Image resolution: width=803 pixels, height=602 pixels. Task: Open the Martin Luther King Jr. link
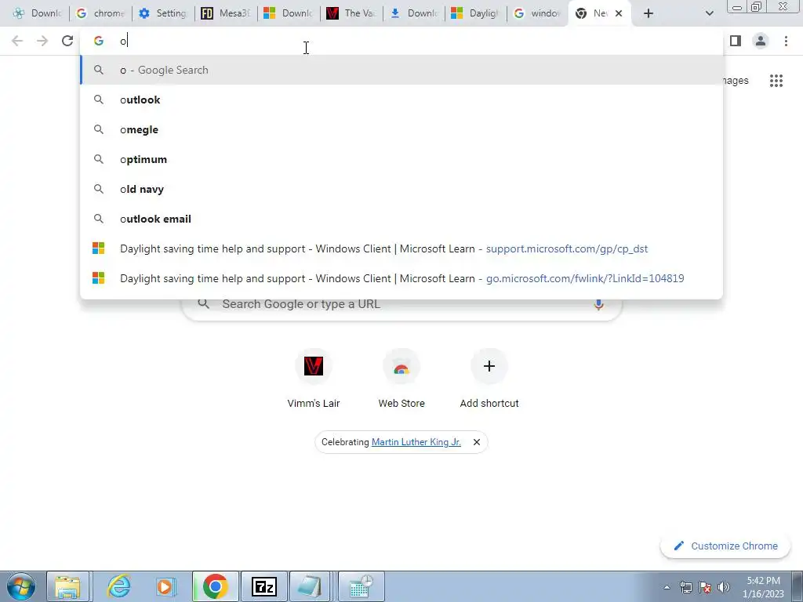416,442
